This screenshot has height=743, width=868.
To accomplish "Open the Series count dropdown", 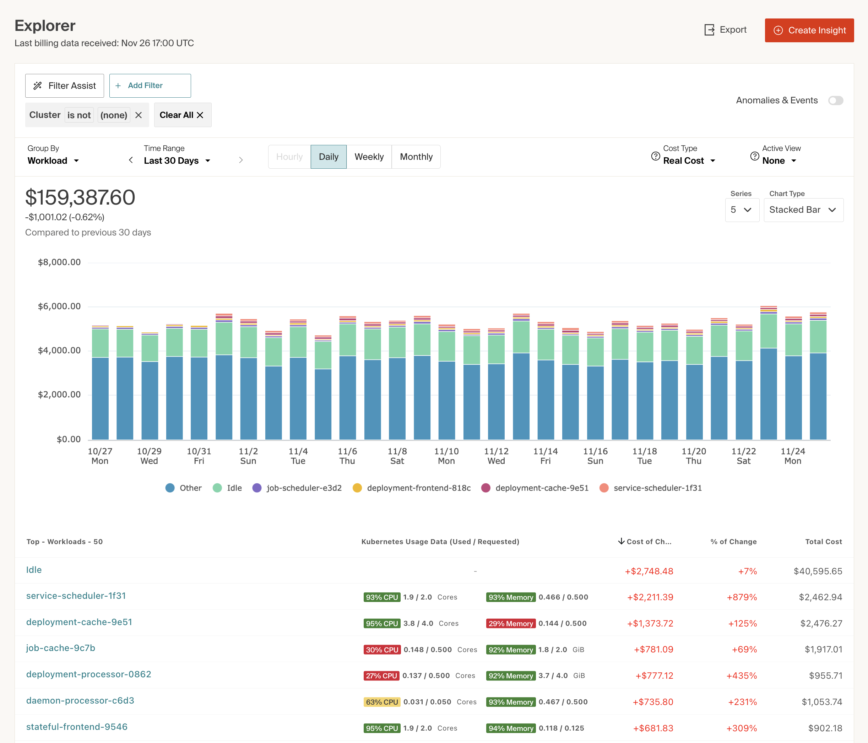I will click(x=742, y=210).
